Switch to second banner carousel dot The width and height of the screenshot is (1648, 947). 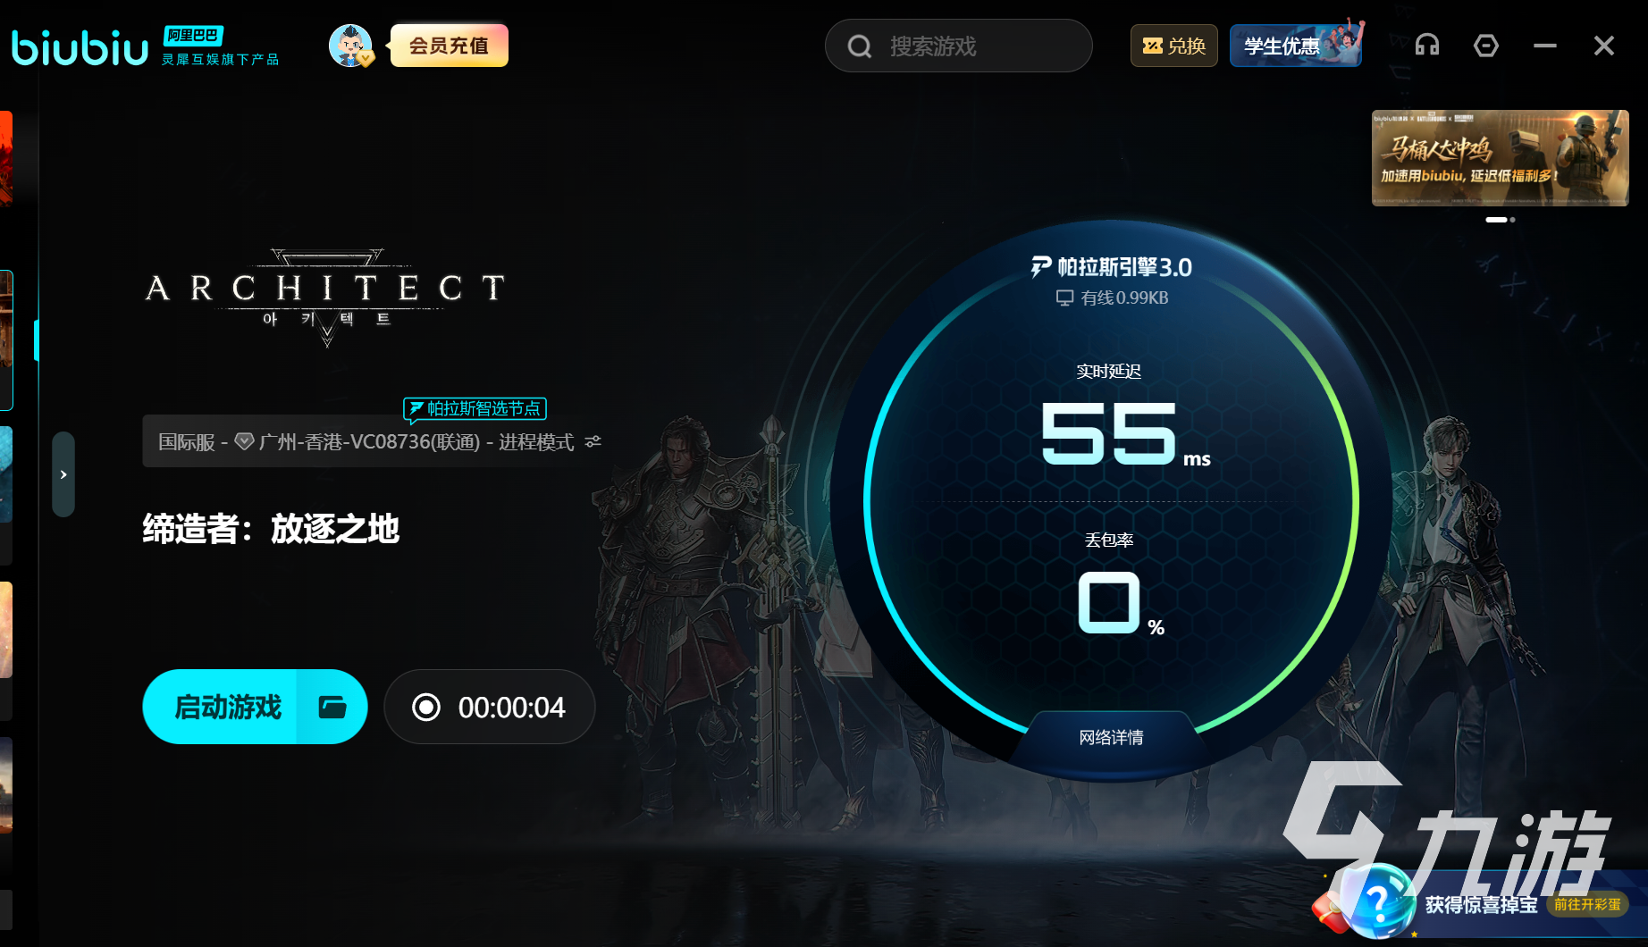[1512, 220]
